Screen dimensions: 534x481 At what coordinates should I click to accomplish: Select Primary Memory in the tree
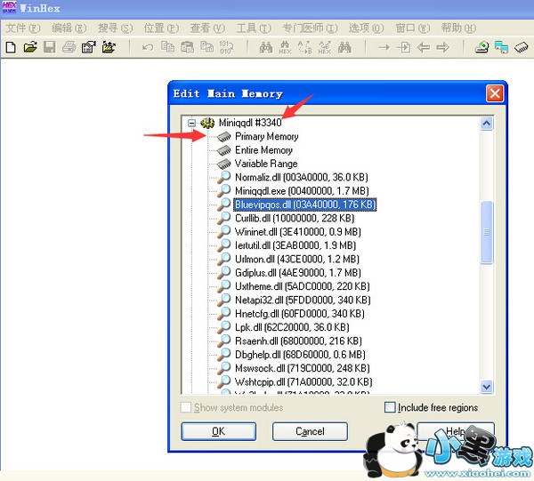(267, 136)
